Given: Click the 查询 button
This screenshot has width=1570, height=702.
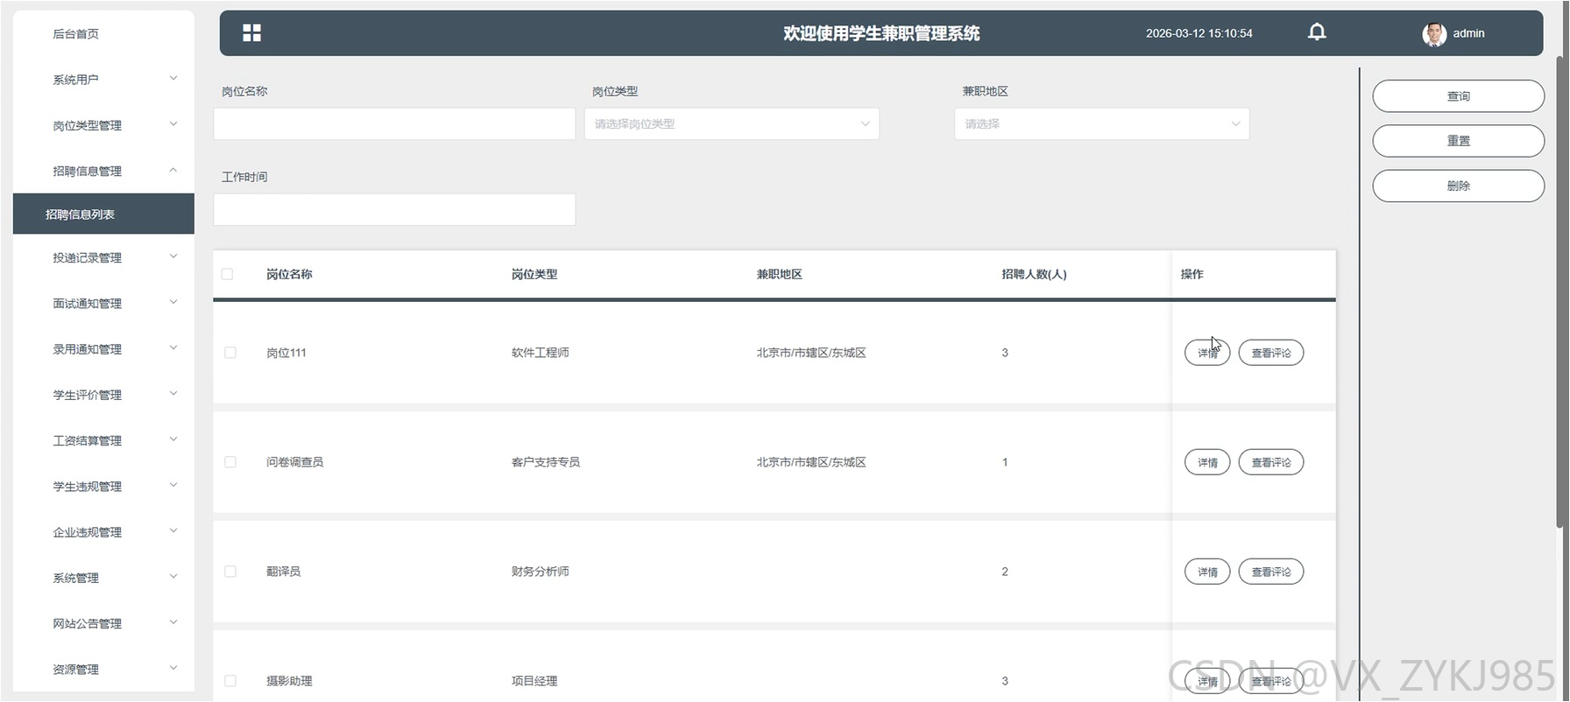Looking at the screenshot, I should [x=1458, y=96].
